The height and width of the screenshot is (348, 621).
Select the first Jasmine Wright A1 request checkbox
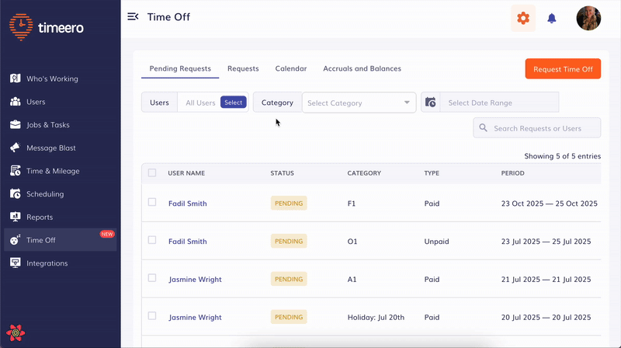pos(152,278)
